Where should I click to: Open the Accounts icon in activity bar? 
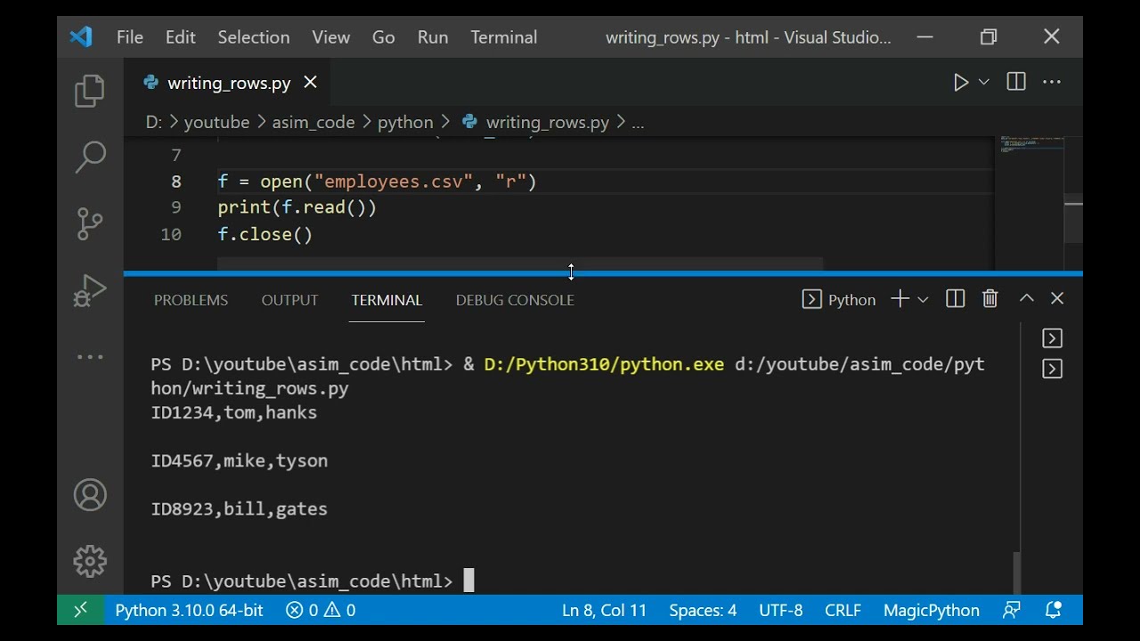click(x=90, y=495)
